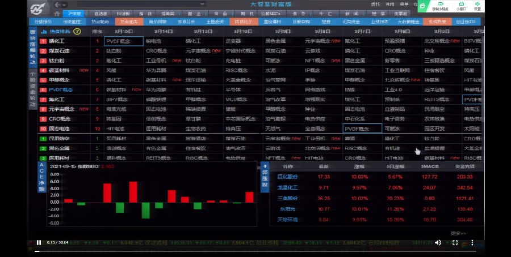Open help via yellow question mark icon
Viewport: 511px width, 257px height.
pyautogui.click(x=77, y=32)
